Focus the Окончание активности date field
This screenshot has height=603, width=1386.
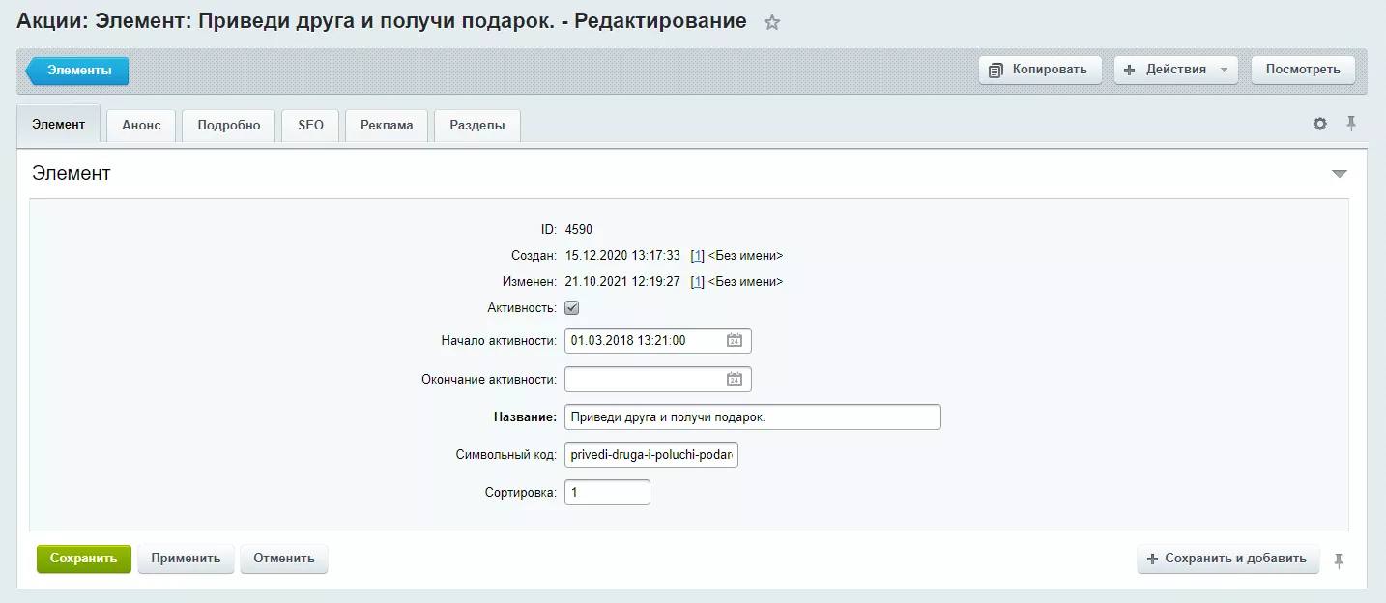[x=658, y=380]
